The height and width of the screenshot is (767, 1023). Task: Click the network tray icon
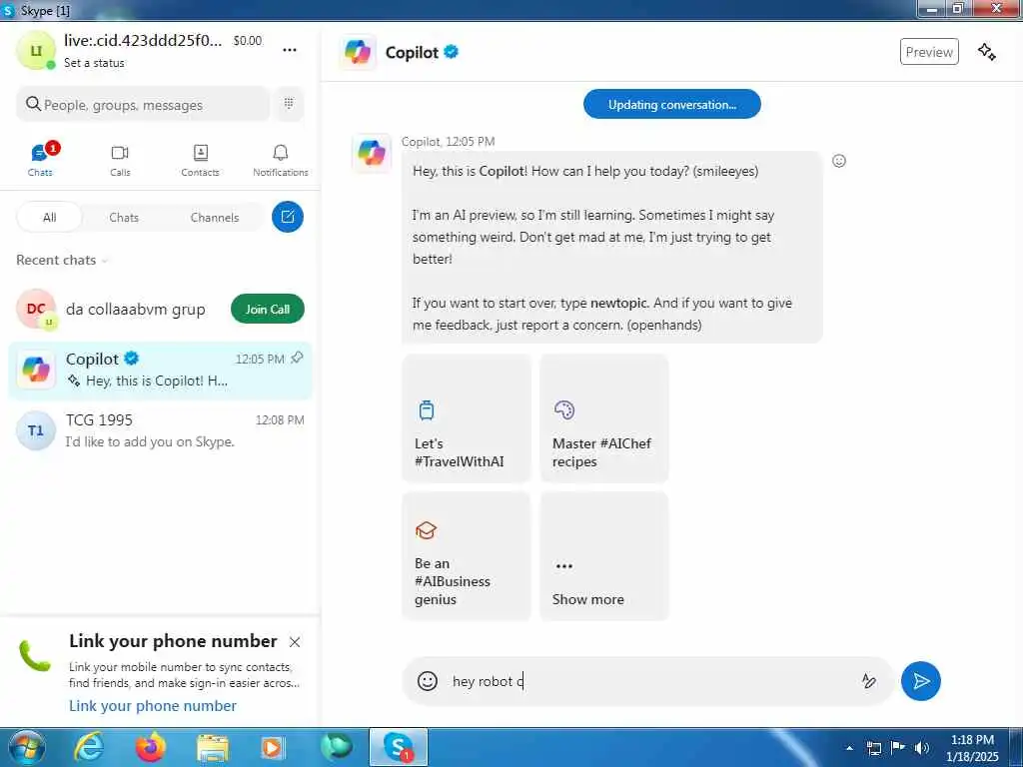(x=873, y=748)
